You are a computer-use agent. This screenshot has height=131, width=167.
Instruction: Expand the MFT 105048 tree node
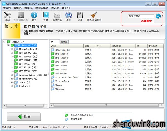(12, 53)
